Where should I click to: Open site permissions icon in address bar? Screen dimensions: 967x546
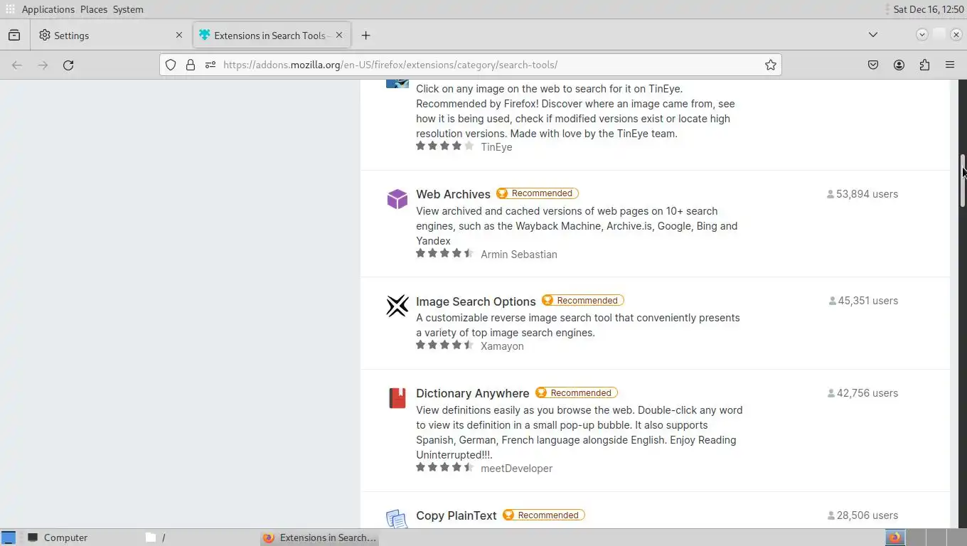pyautogui.click(x=210, y=65)
